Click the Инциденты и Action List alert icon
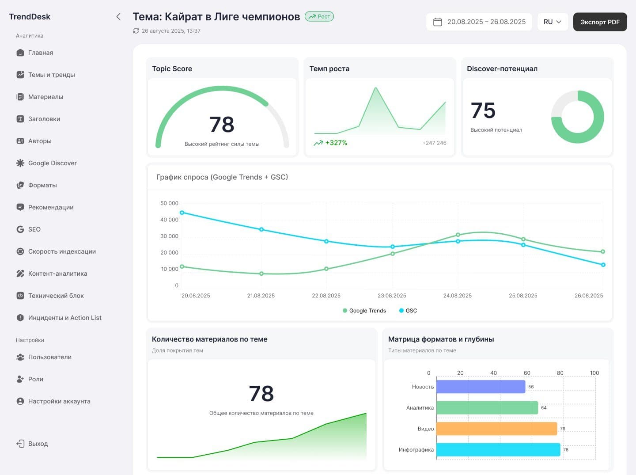Viewport: 636px width, 475px height. [20, 318]
